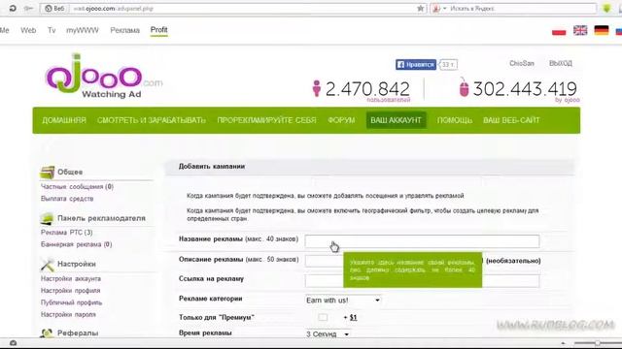Open the Web top navigation item
The width and height of the screenshot is (622, 349).
coord(28,30)
